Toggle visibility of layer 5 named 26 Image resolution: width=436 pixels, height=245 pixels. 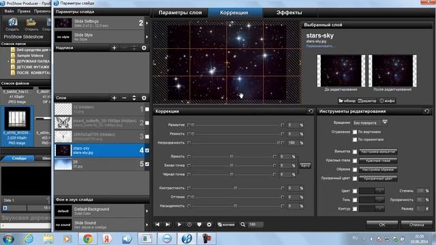[x=147, y=164]
